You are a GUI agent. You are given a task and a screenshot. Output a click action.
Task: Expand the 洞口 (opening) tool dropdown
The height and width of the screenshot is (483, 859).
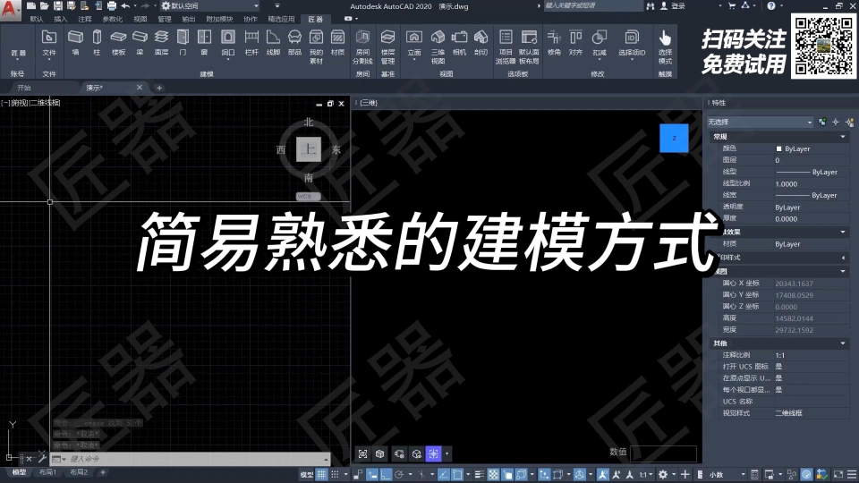coord(228,58)
